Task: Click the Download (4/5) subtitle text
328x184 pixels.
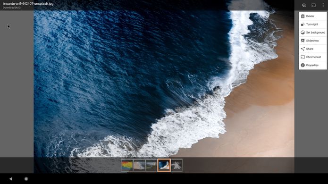Action: [x=12, y=8]
